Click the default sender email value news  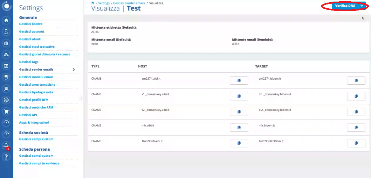click(95, 44)
